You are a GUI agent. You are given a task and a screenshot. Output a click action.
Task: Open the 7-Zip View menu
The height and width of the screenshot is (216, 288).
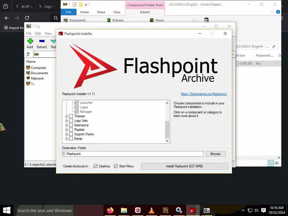click(x=48, y=33)
